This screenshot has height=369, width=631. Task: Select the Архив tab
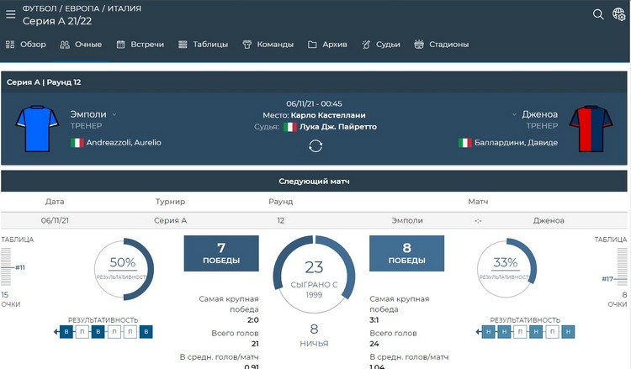(x=327, y=45)
